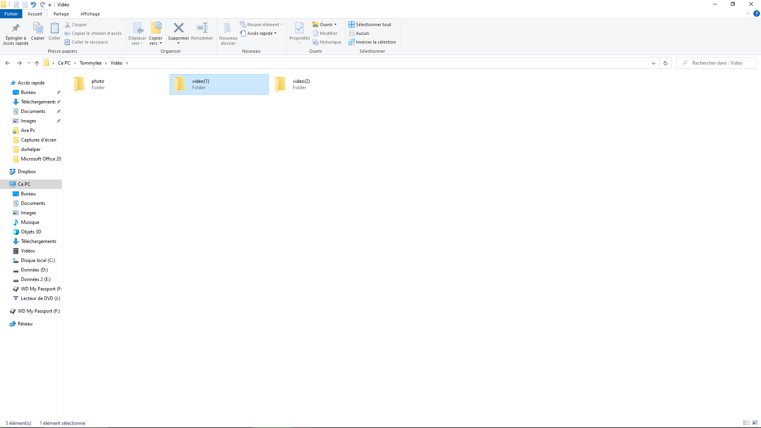Click Épingler à Accès rapide pin icon
Viewport: 761px width, 428px height.
click(16, 28)
